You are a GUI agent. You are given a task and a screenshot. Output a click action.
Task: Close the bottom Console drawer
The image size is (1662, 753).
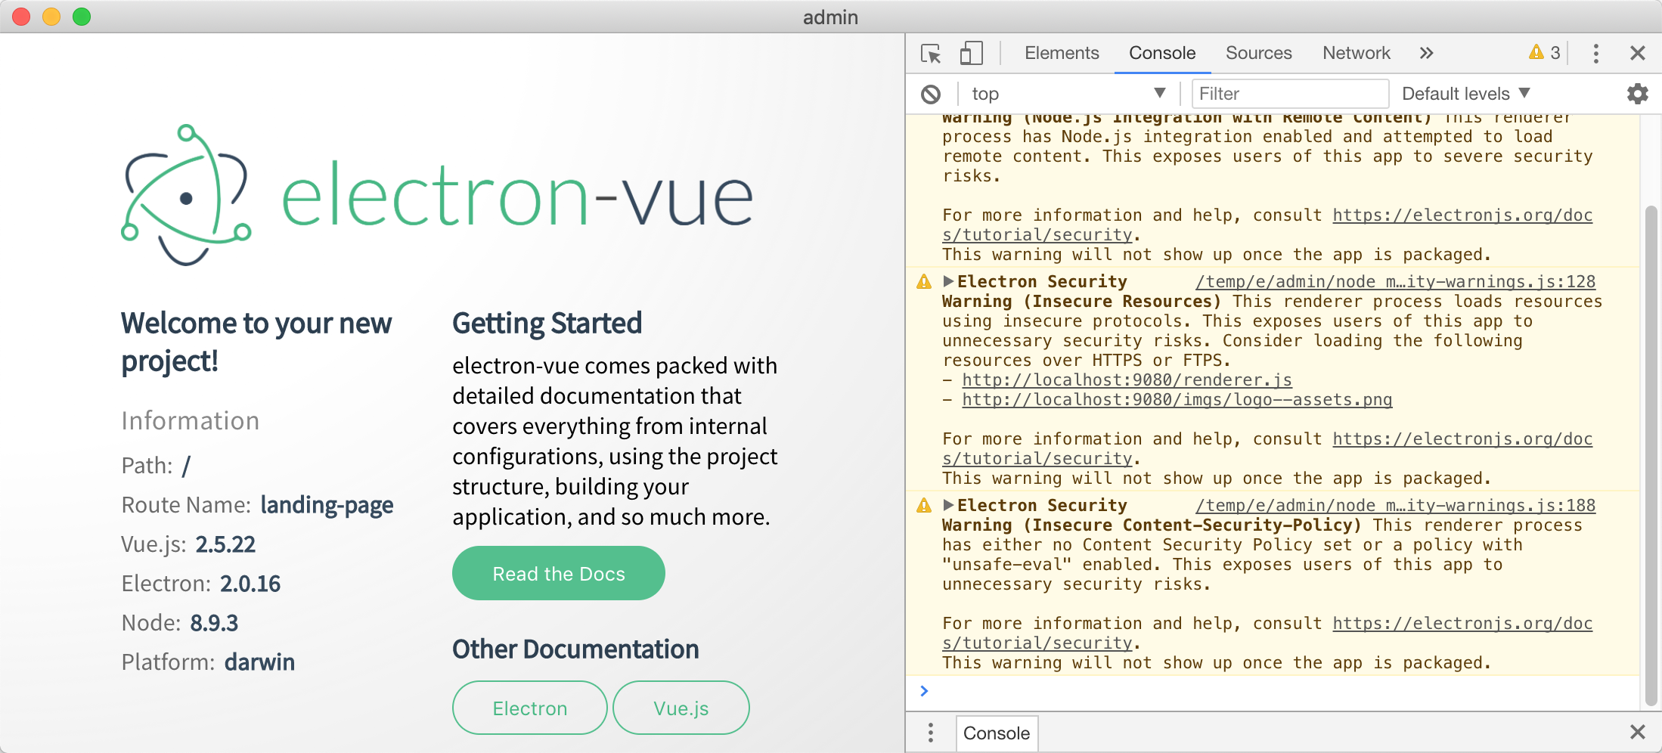tap(1637, 732)
